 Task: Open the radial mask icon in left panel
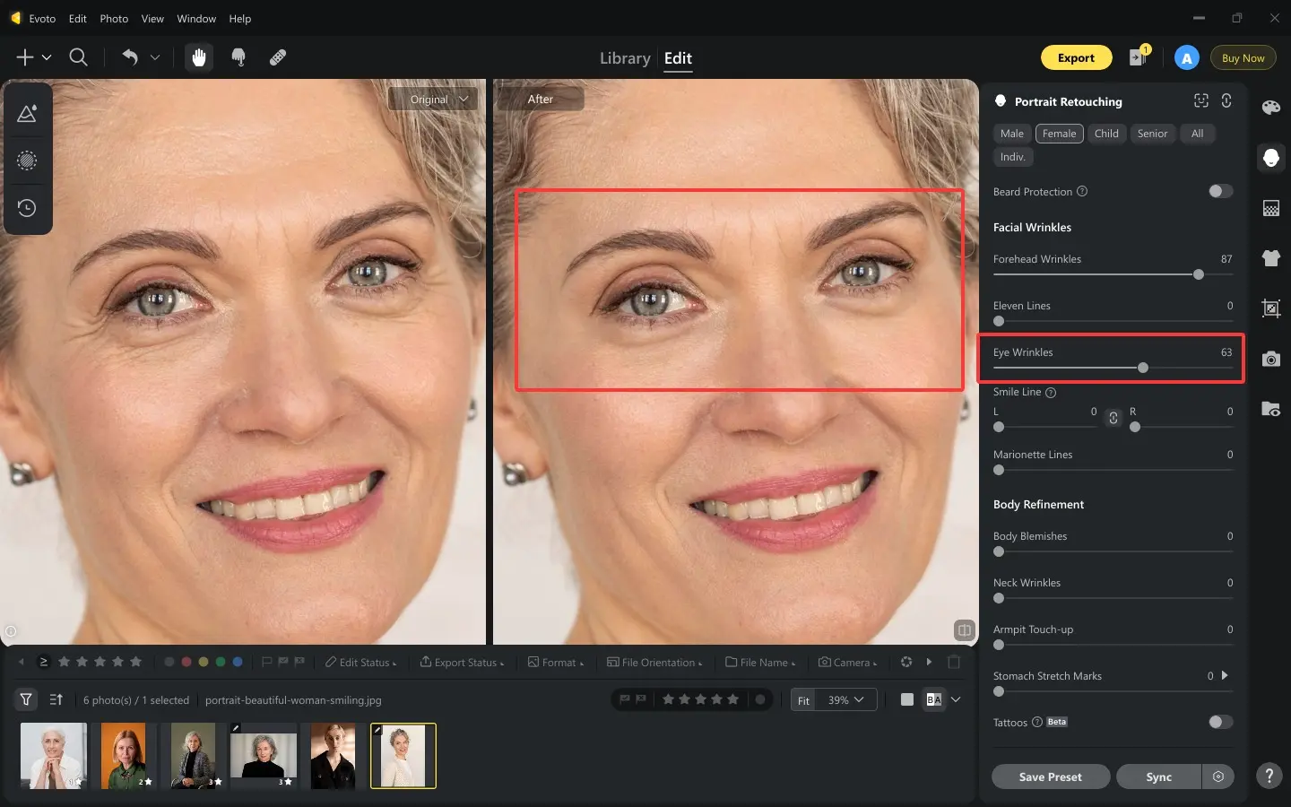[x=27, y=161]
